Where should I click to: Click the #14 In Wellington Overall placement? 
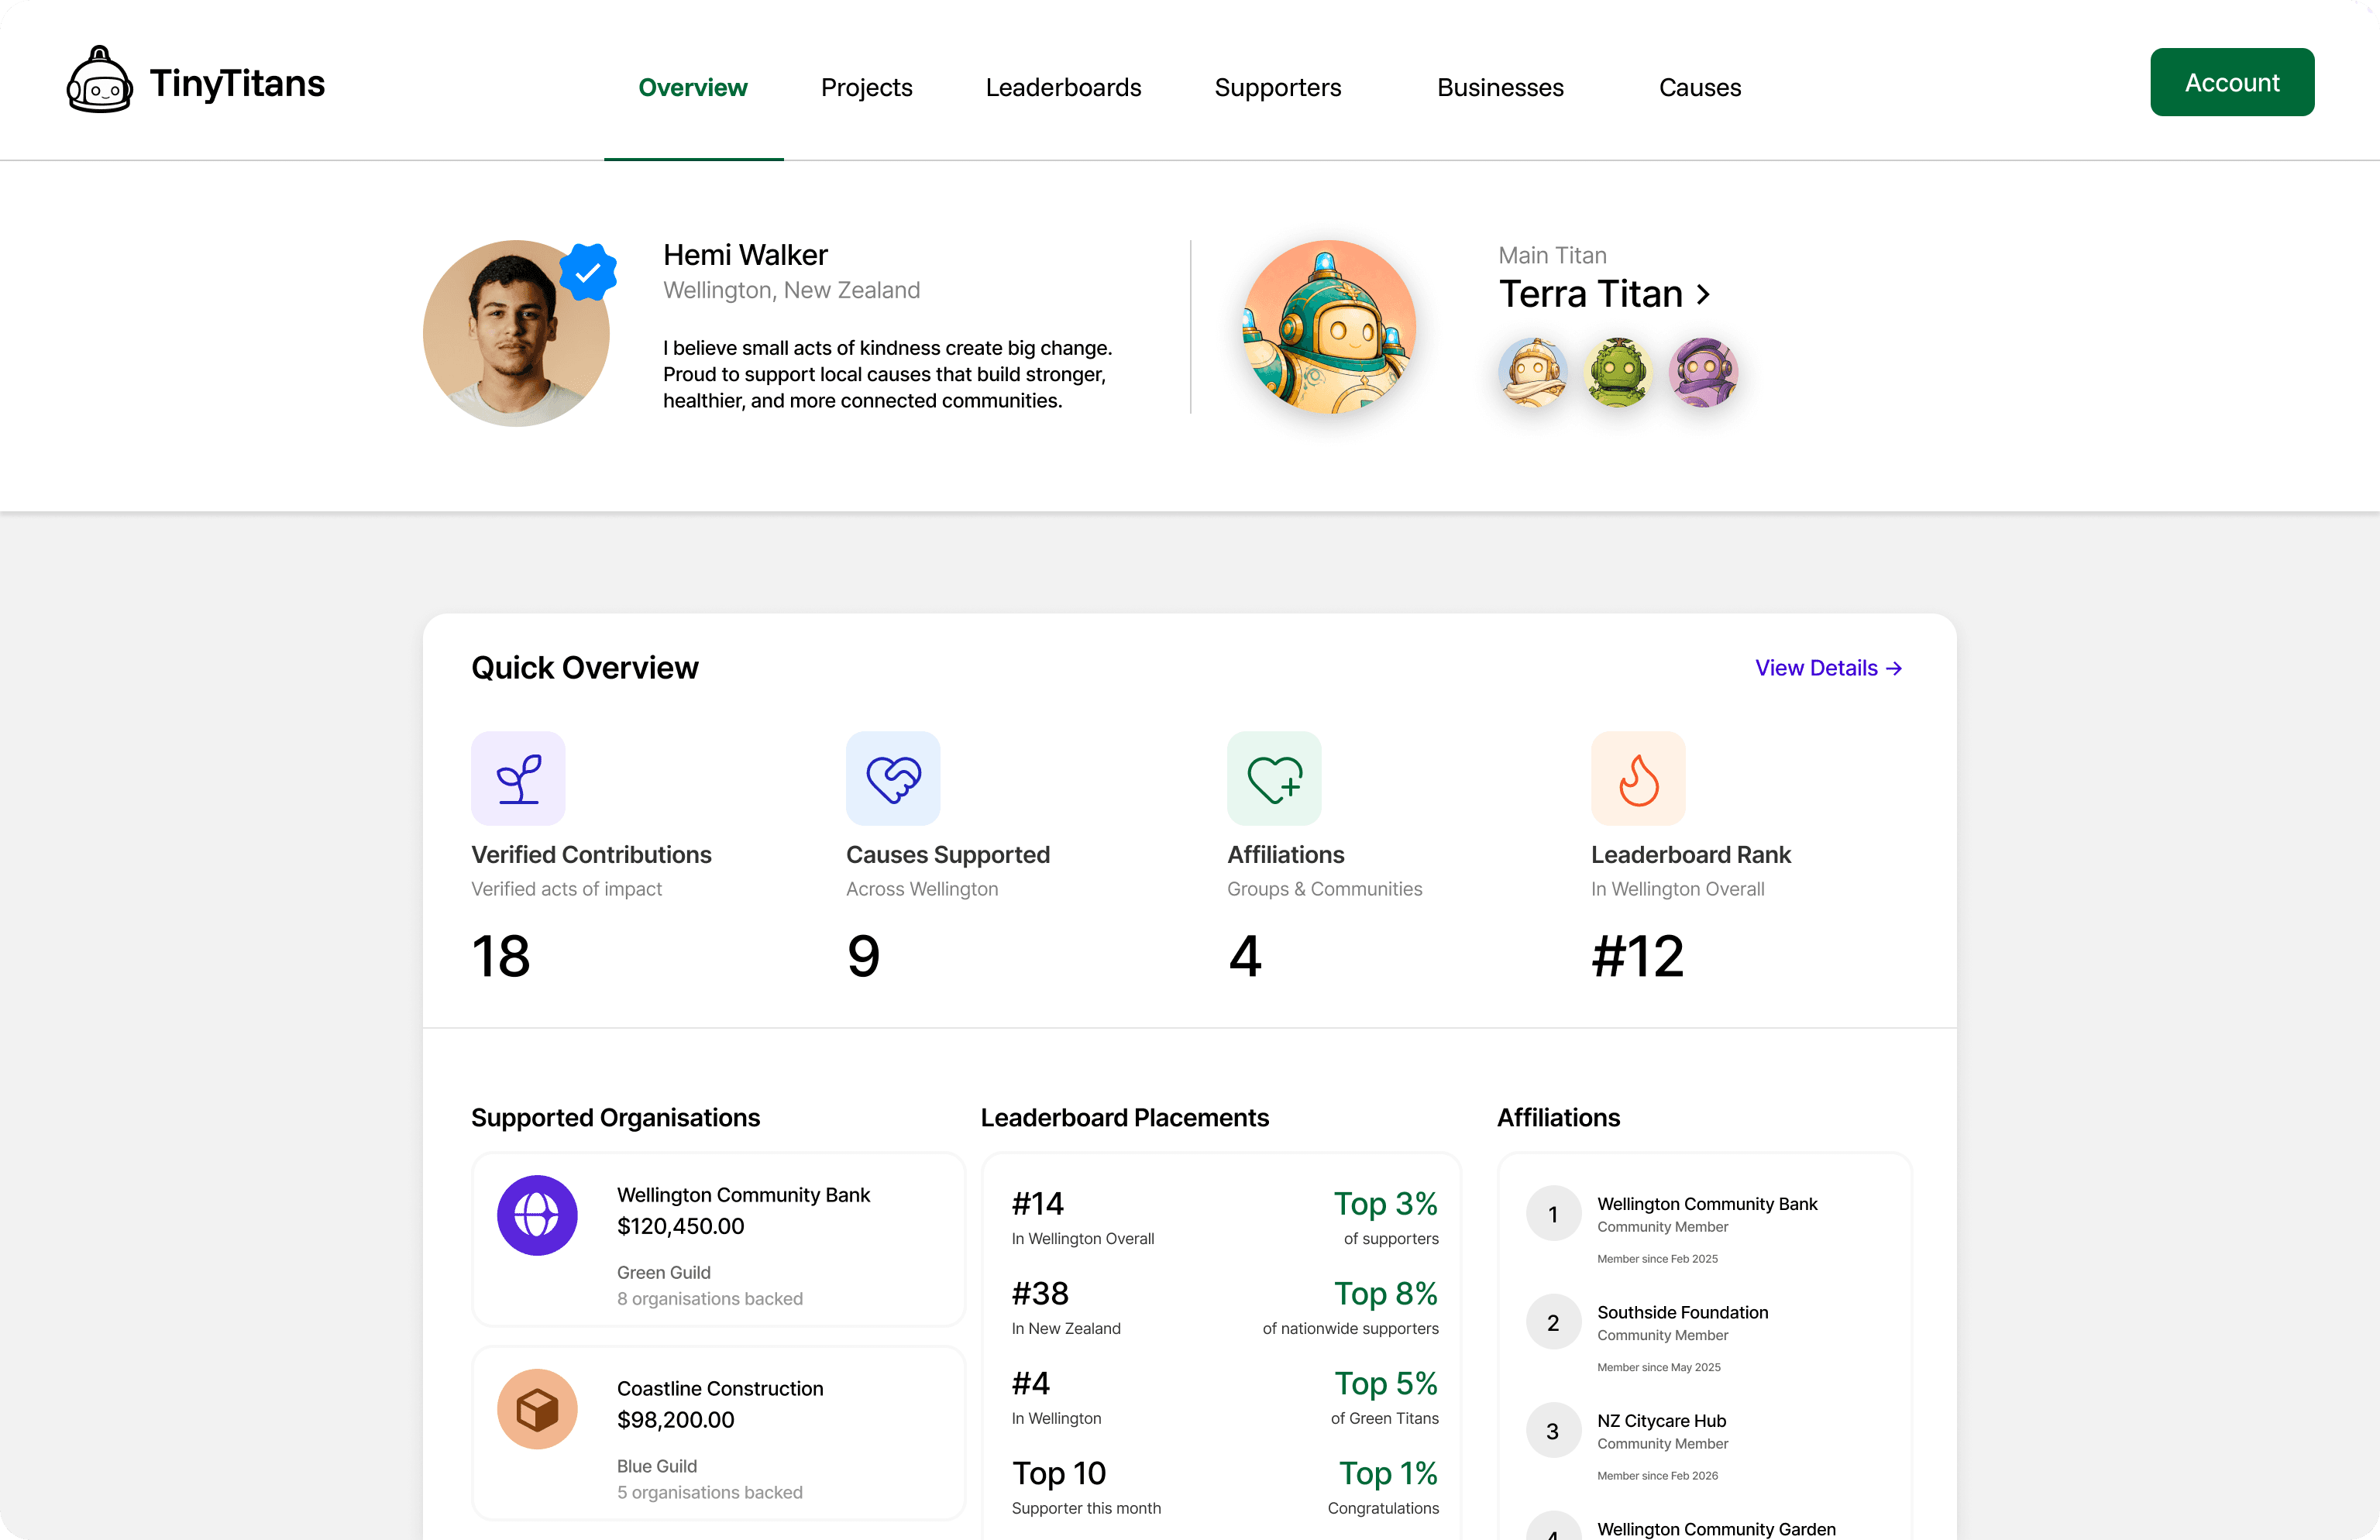pyautogui.click(x=1083, y=1216)
